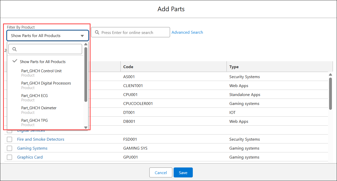Click code cell DB001
The height and width of the screenshot is (181, 337).
coord(129,121)
